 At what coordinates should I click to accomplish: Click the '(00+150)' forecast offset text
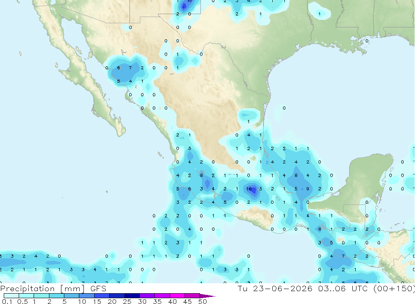(x=394, y=288)
